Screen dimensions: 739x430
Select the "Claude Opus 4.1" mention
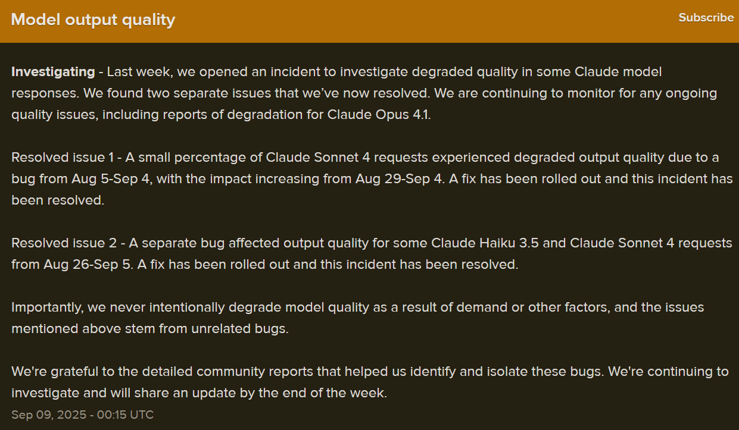click(x=378, y=115)
